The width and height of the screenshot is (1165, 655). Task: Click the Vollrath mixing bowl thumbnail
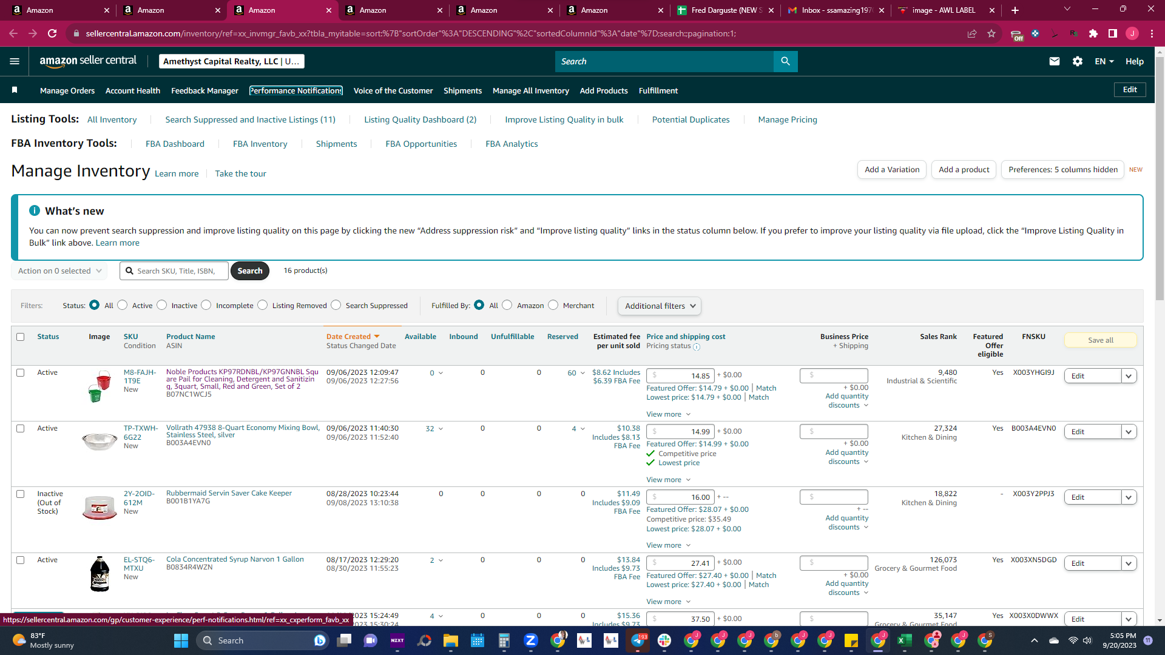100,442
